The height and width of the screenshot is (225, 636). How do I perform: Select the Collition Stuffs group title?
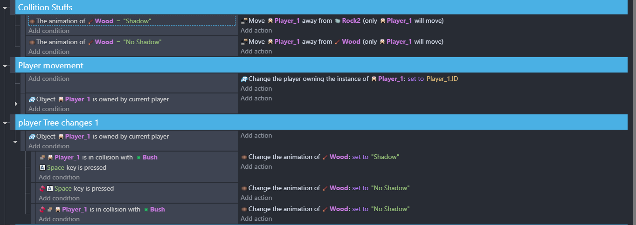[45, 7]
